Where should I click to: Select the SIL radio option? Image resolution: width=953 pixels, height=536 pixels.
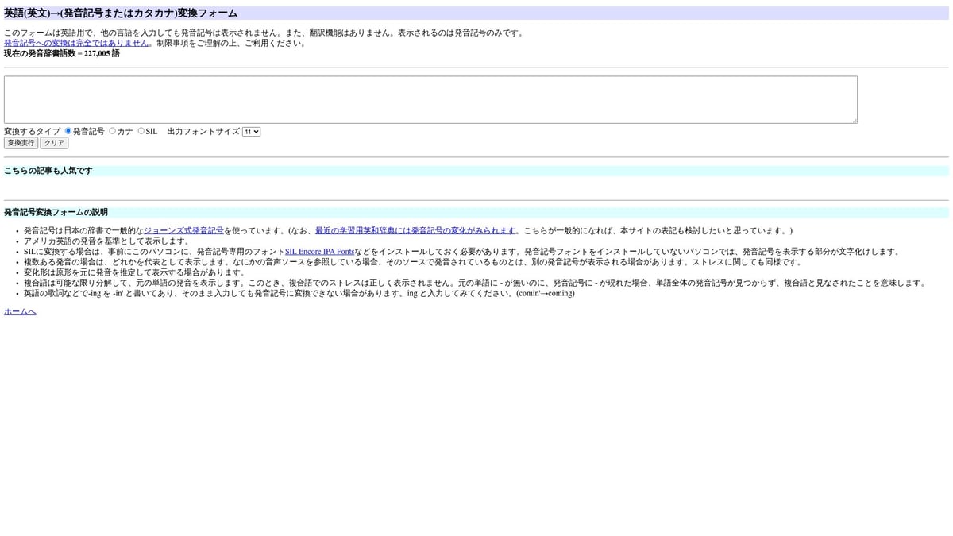point(141,131)
